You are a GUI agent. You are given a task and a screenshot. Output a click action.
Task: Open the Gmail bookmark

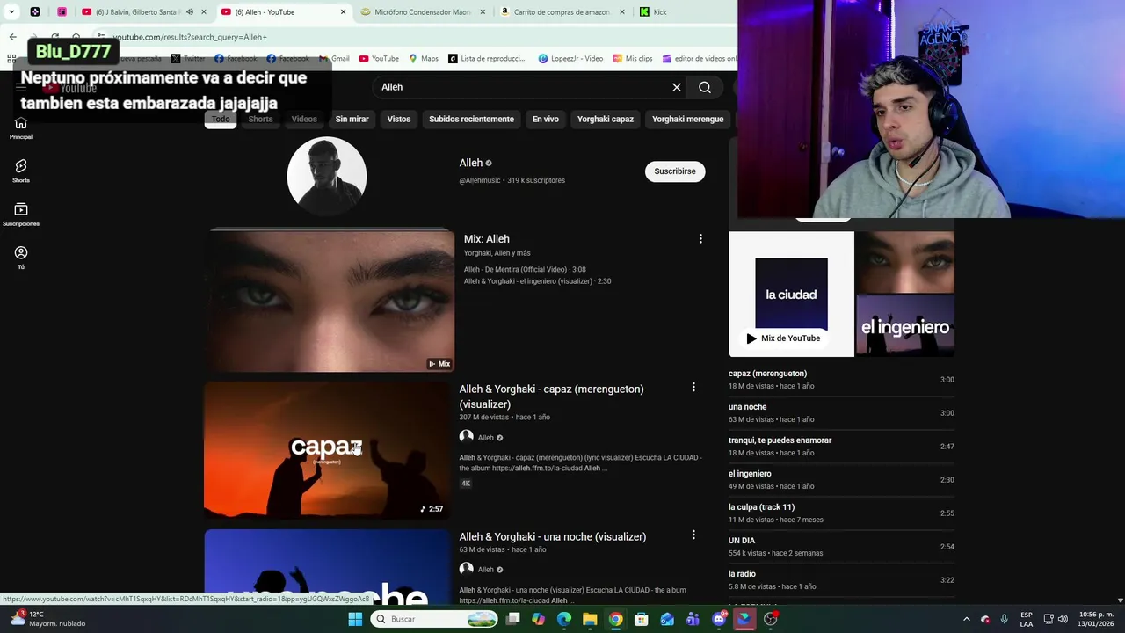pos(334,59)
